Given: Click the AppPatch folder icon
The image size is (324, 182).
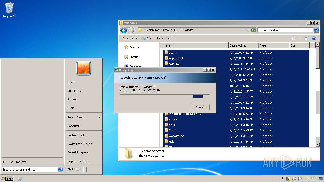Looking at the screenshot, I should click(x=166, y=64).
